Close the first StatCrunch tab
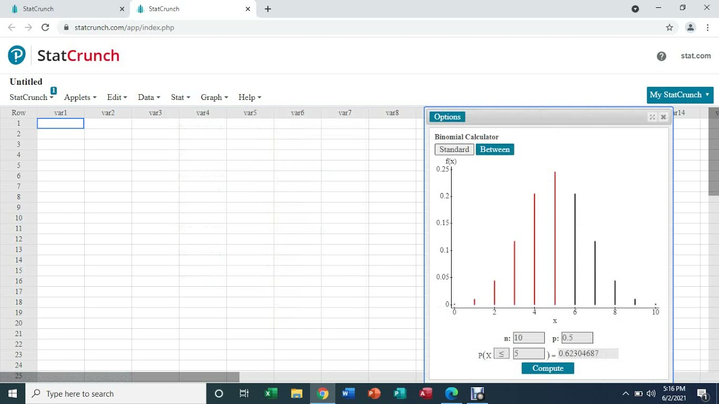 point(122,9)
